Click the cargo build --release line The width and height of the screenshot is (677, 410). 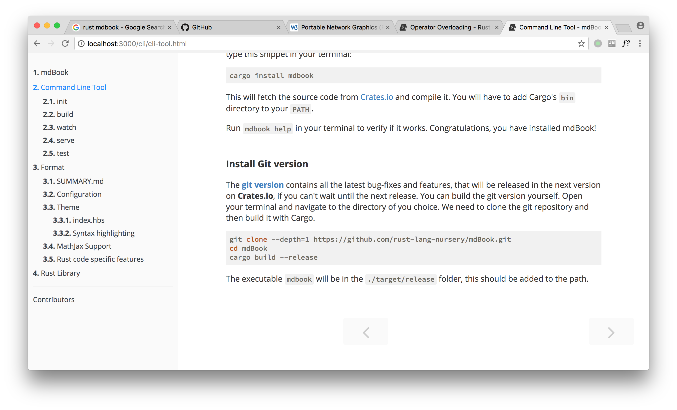273,257
